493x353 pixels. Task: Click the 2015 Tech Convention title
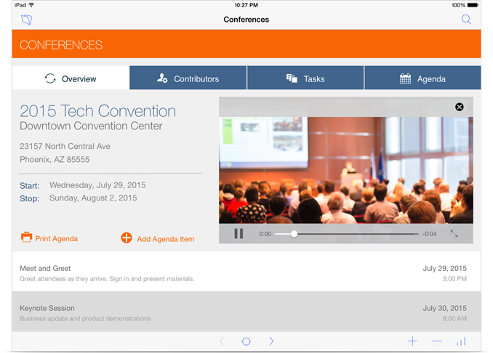[x=97, y=111]
